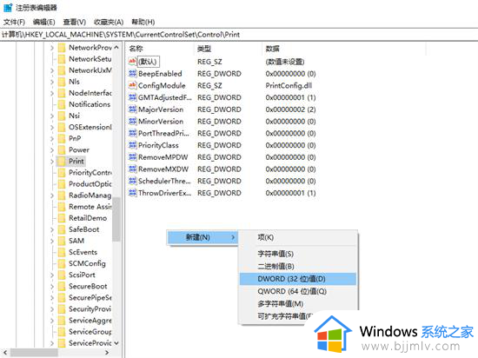Expand the Print tree node
478x358 pixels.
(52, 161)
